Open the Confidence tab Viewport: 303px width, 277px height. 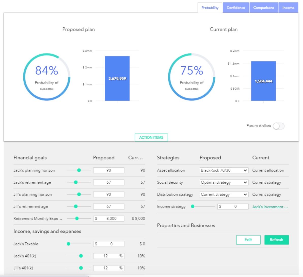236,8
